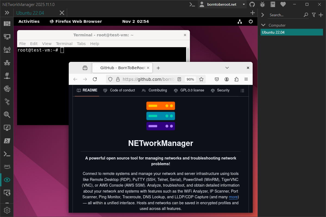
Task: Toggle reader view in the address bar
Action: point(179,79)
